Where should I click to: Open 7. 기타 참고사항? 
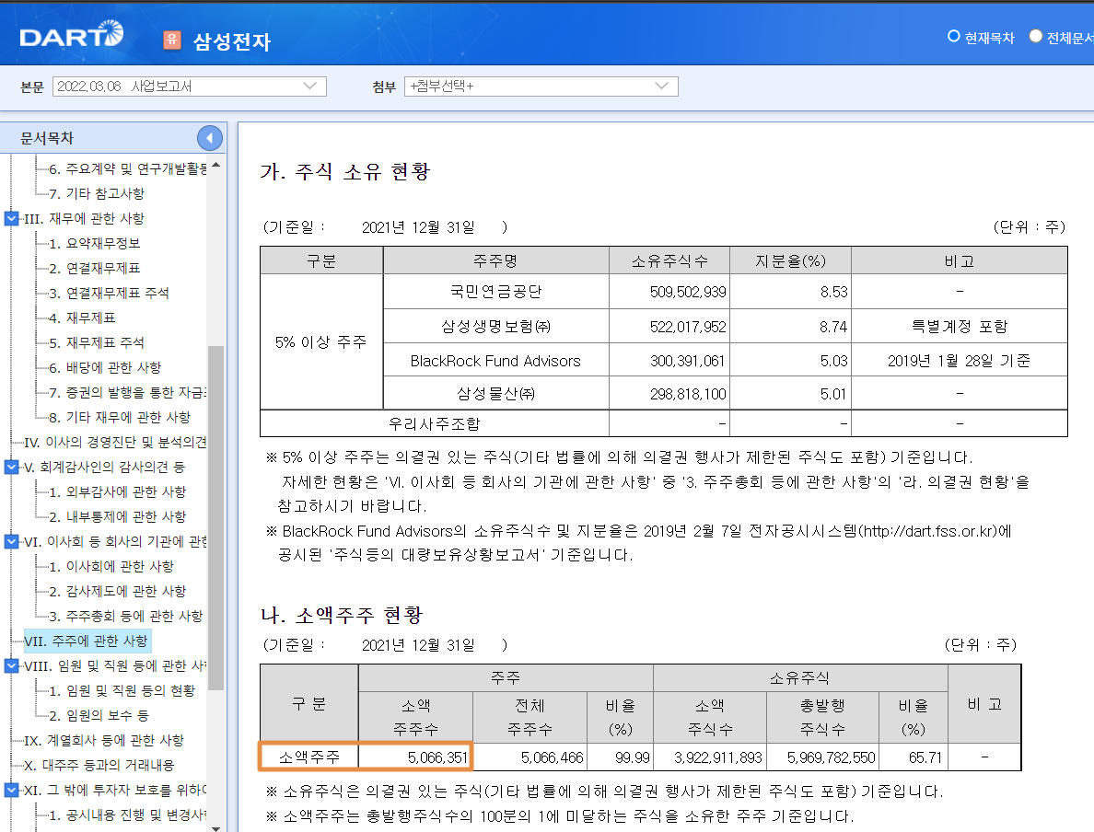point(97,193)
